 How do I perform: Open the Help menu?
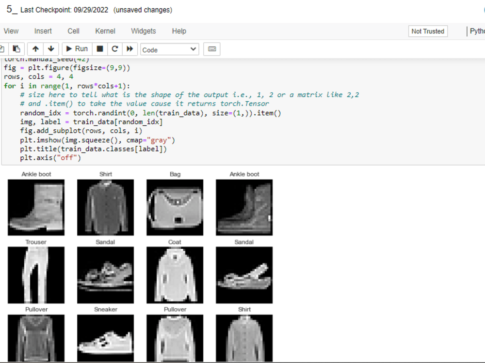179,31
